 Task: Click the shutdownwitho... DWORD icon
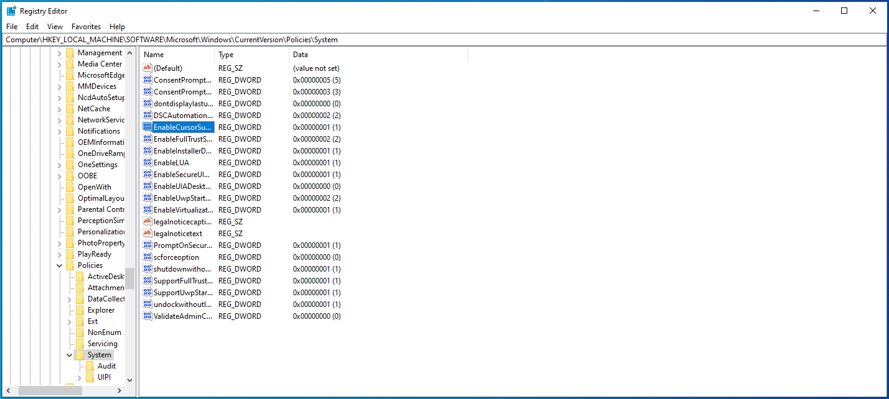(147, 268)
